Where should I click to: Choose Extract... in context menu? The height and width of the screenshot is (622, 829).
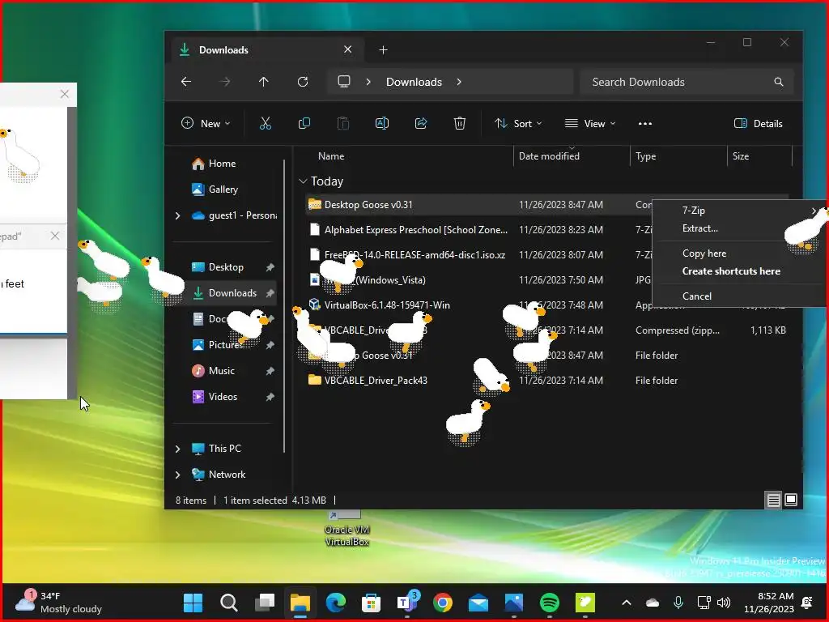coord(739,228)
